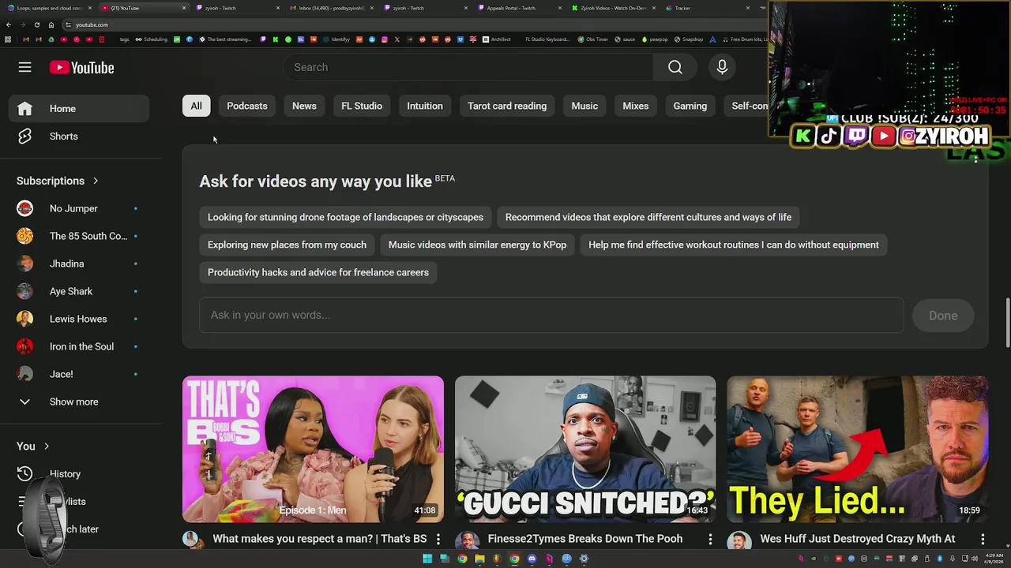
Task: Reload the page with refresh icon
Action: click(36, 24)
